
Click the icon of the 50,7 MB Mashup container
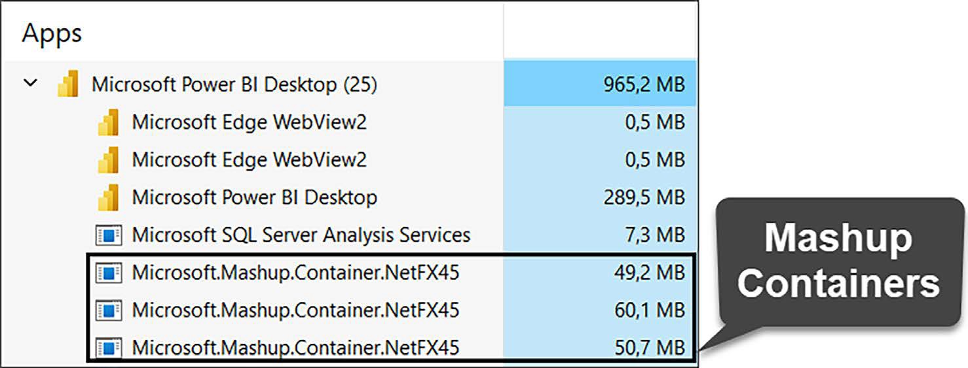109,347
